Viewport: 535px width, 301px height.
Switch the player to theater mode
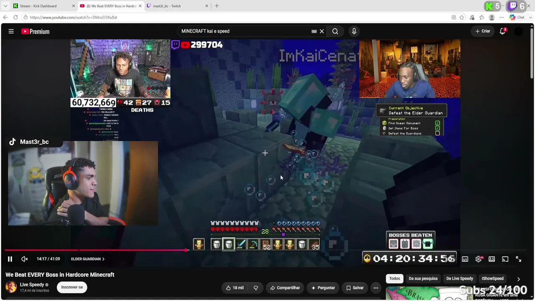click(492, 259)
